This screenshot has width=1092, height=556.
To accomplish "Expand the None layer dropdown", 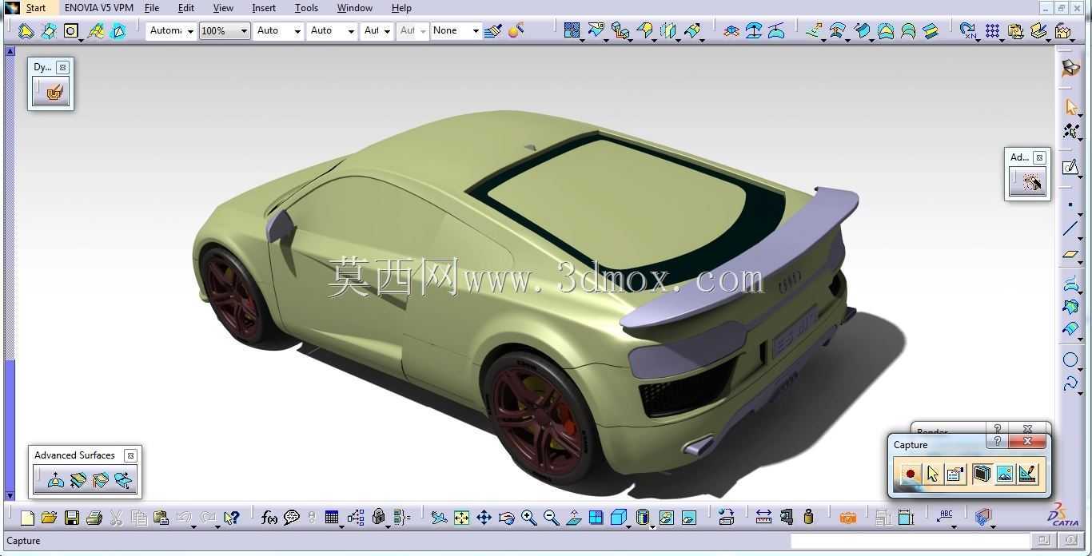I will tap(475, 31).
